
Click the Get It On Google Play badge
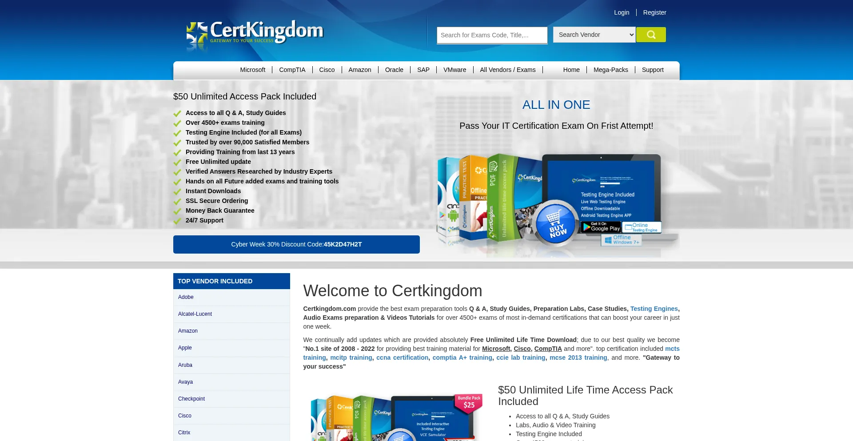601,227
